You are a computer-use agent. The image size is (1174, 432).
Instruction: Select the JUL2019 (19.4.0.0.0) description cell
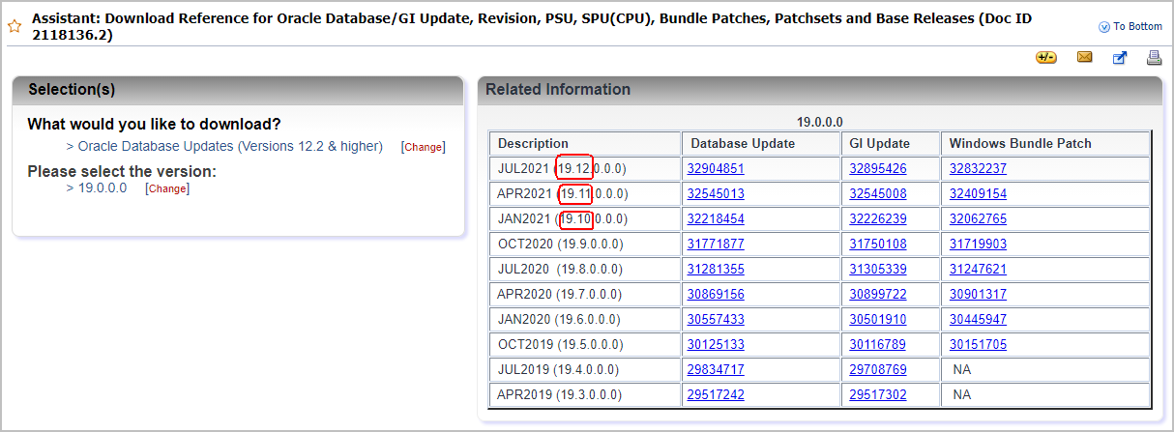(585, 369)
